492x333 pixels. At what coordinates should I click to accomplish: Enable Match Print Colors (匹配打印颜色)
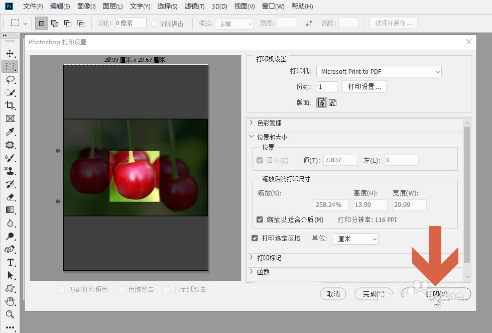(x=62, y=289)
